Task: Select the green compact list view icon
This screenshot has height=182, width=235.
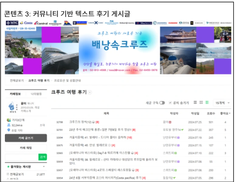Action: pos(207,102)
